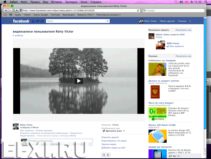Expand Популярные ресурсы bookmark folder

tap(109, 15)
